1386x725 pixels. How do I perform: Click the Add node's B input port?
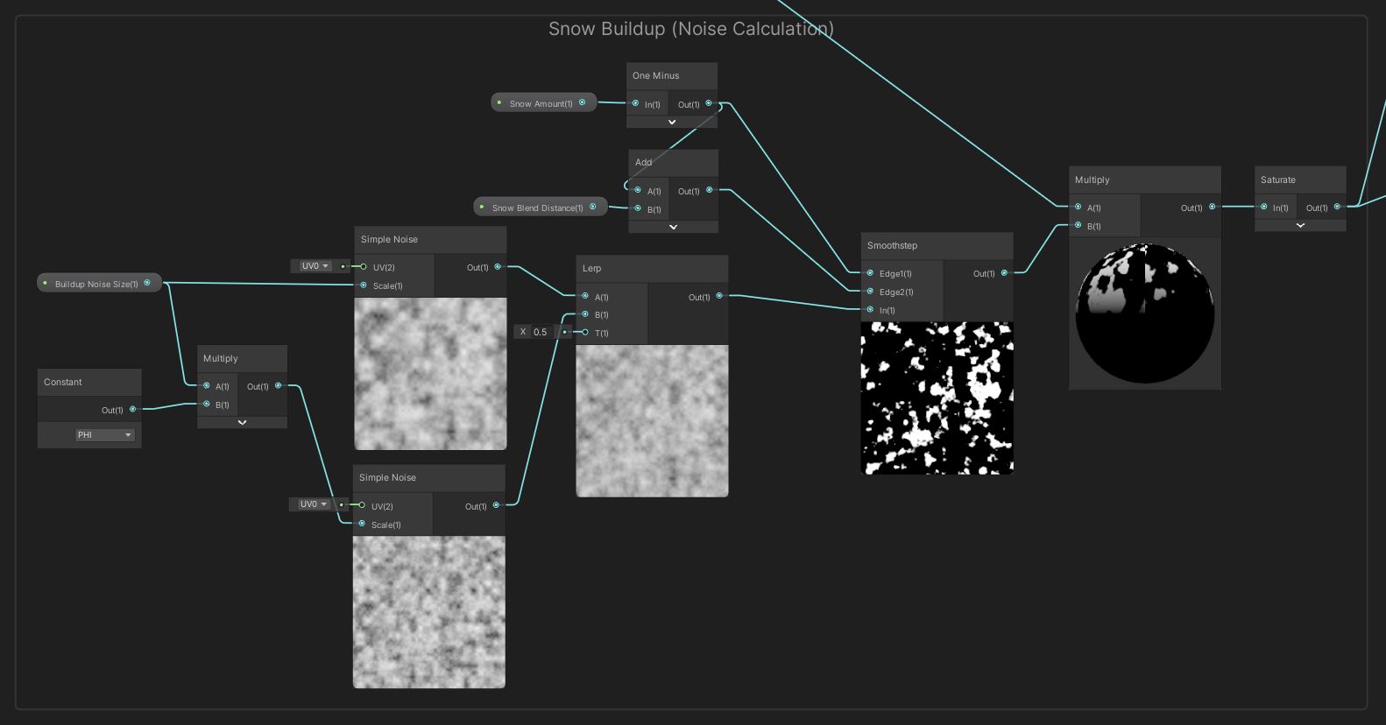pos(638,209)
